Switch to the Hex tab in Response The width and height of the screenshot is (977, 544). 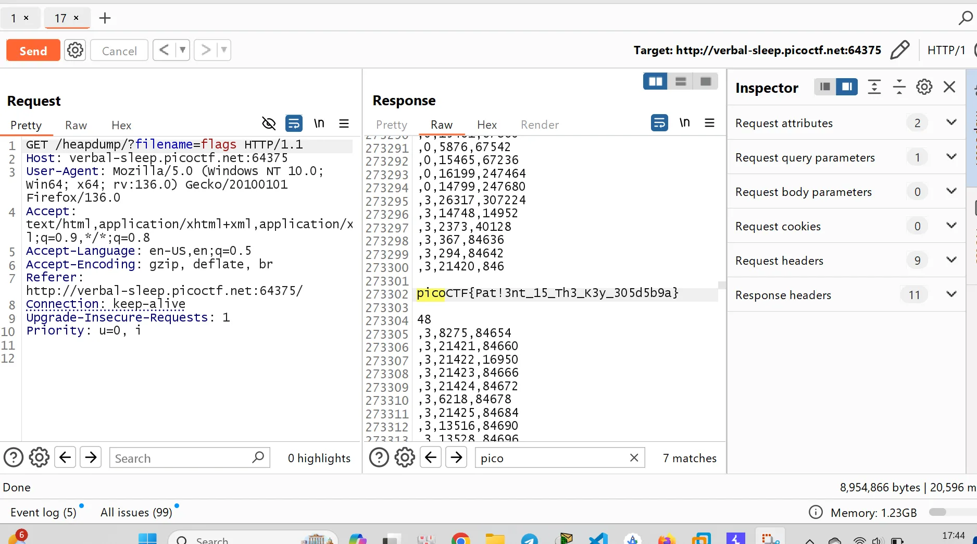(x=486, y=125)
